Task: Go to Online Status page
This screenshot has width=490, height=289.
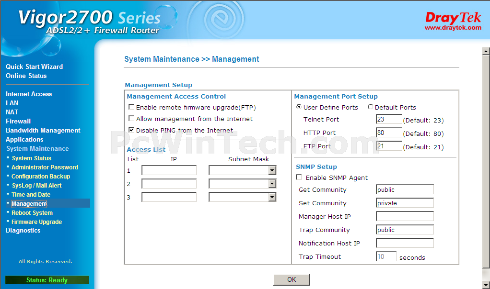Action: coord(26,76)
